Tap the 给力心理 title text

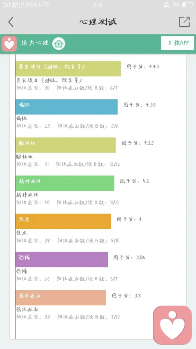tap(35, 43)
